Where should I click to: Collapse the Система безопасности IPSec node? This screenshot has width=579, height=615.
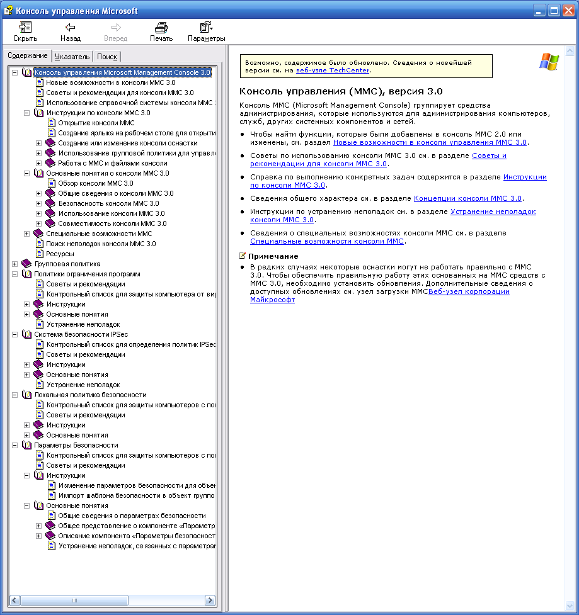[15, 334]
